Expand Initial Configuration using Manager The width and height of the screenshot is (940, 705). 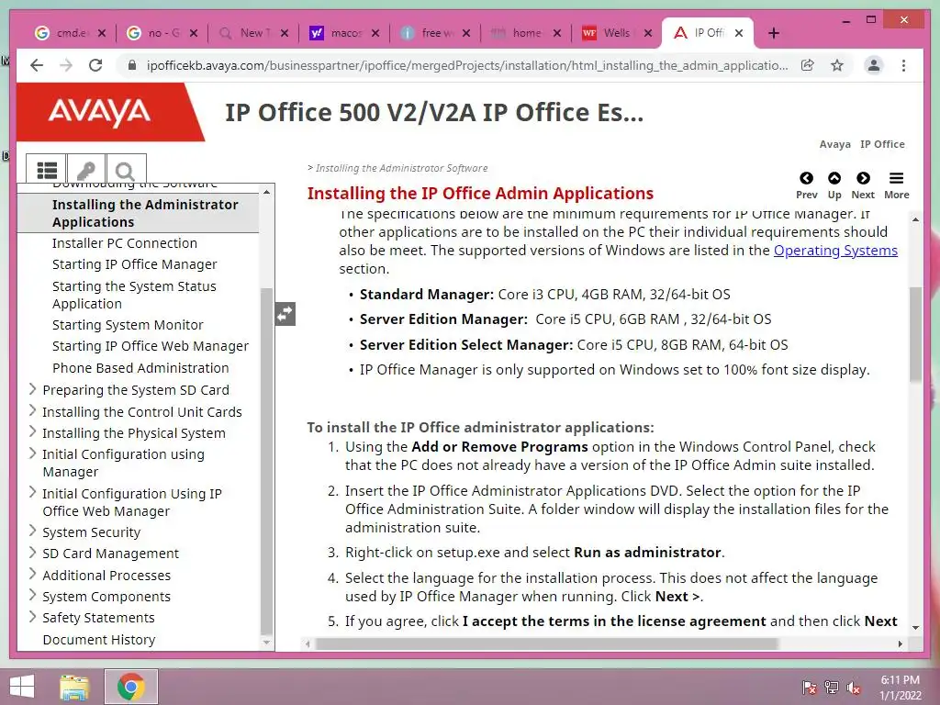[x=33, y=453]
